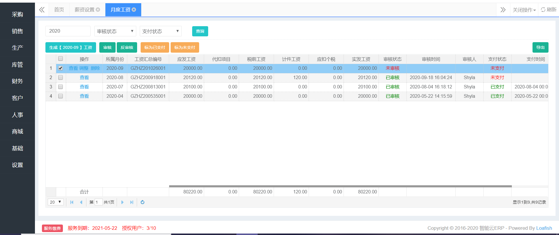Uncheck the checkbox for row 2020-09
This screenshot has height=235, width=559.
(x=61, y=68)
